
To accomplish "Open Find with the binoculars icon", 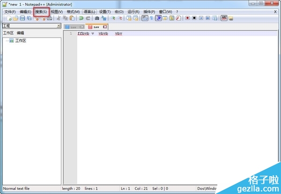I will coord(97,18).
